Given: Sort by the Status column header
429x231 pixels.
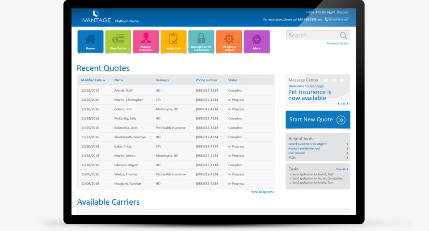Looking at the screenshot, I should (233, 80).
